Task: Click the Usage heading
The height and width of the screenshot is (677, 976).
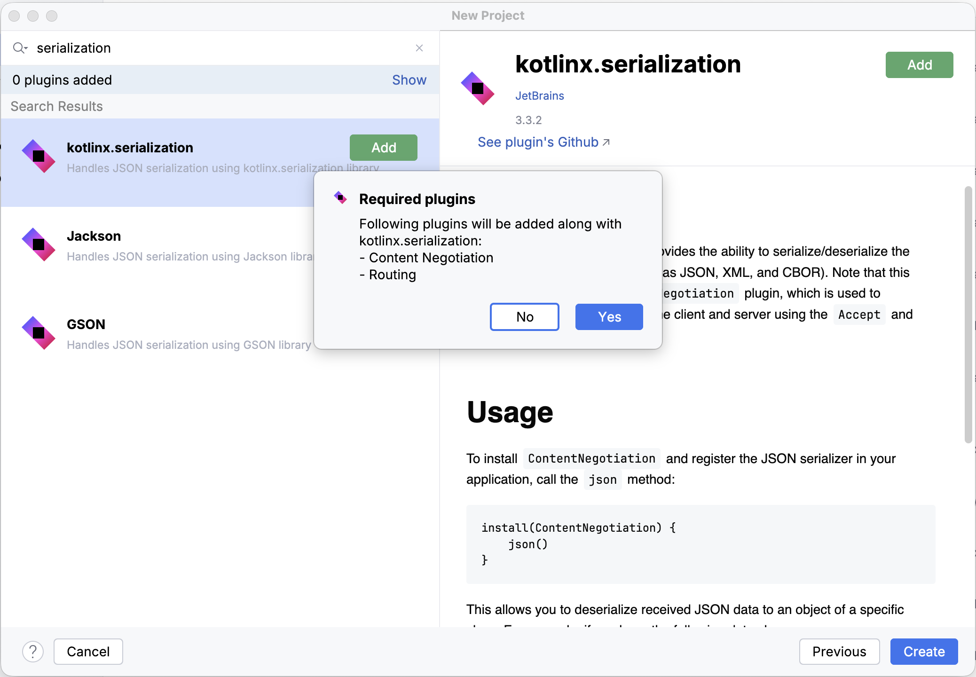Action: (510, 412)
